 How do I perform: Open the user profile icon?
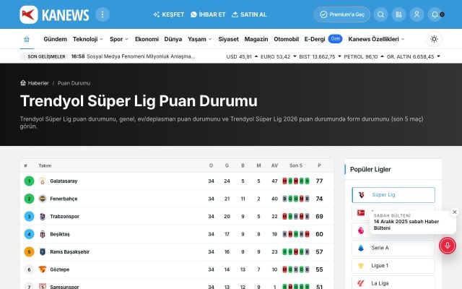[417, 14]
